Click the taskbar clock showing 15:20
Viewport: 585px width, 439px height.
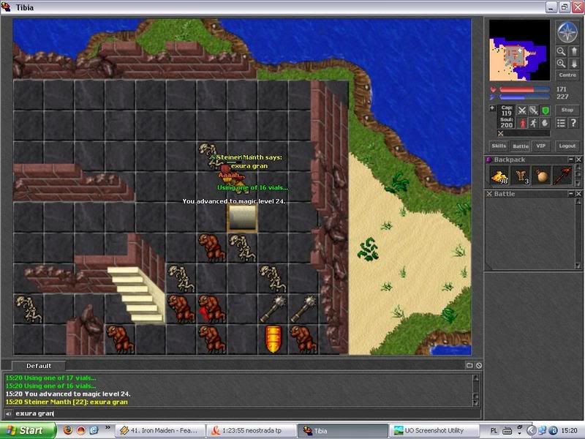pos(570,431)
